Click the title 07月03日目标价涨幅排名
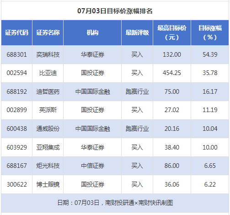The height and width of the screenshot is (215, 230). click(x=115, y=11)
